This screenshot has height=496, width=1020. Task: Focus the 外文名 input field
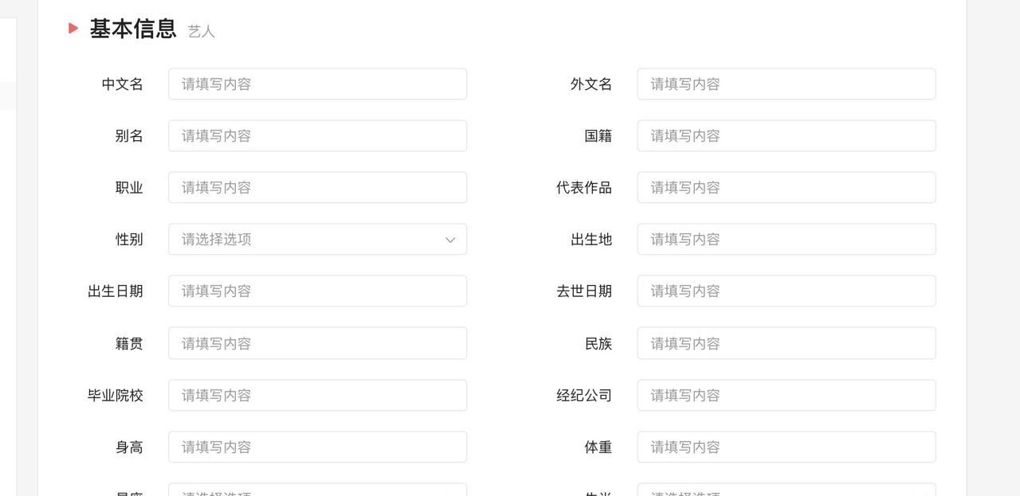tap(787, 84)
